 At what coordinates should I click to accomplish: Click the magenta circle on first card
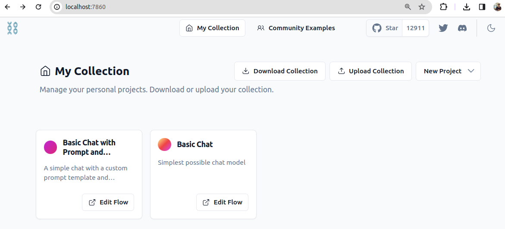(50, 147)
